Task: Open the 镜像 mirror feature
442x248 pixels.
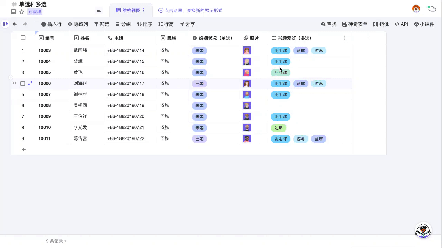Action: [x=381, y=24]
